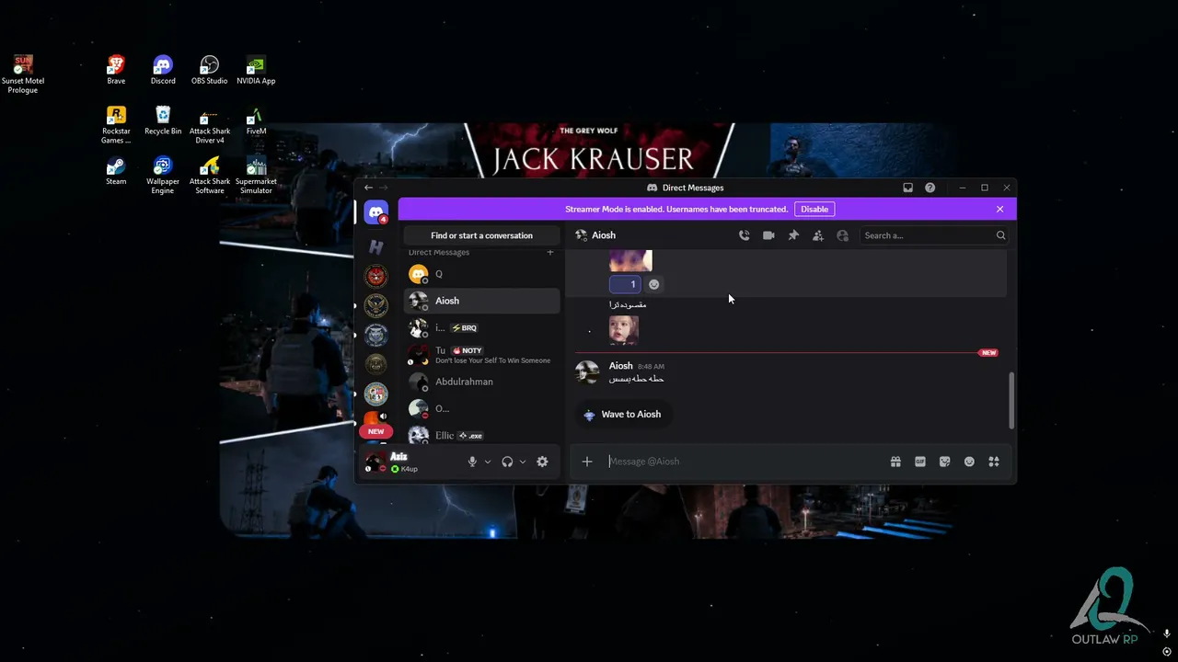Open the apps launcher in the message bar
This screenshot has height=662, width=1178.
pos(994,462)
